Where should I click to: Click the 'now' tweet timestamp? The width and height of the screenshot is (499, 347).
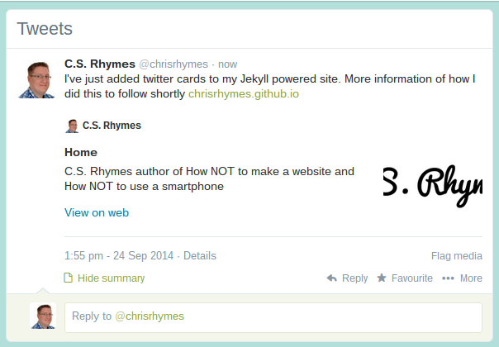(x=227, y=64)
